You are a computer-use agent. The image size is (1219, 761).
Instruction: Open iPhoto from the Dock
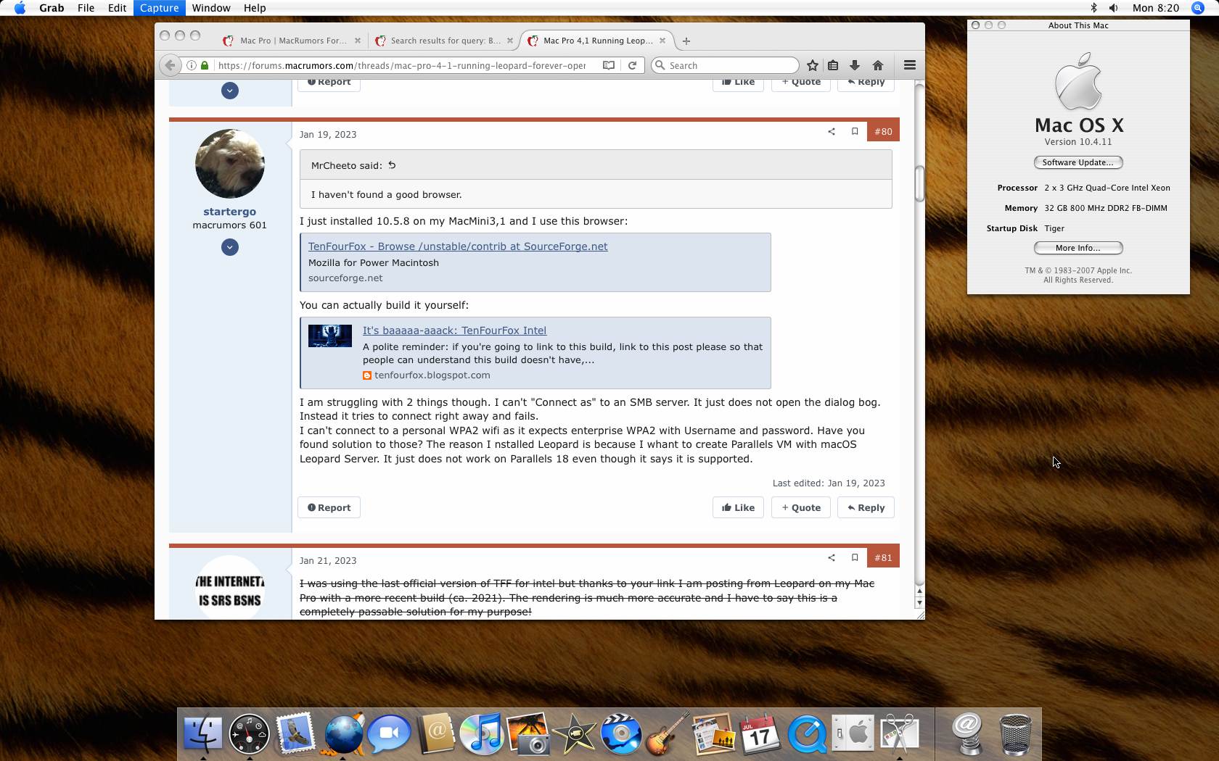point(528,733)
